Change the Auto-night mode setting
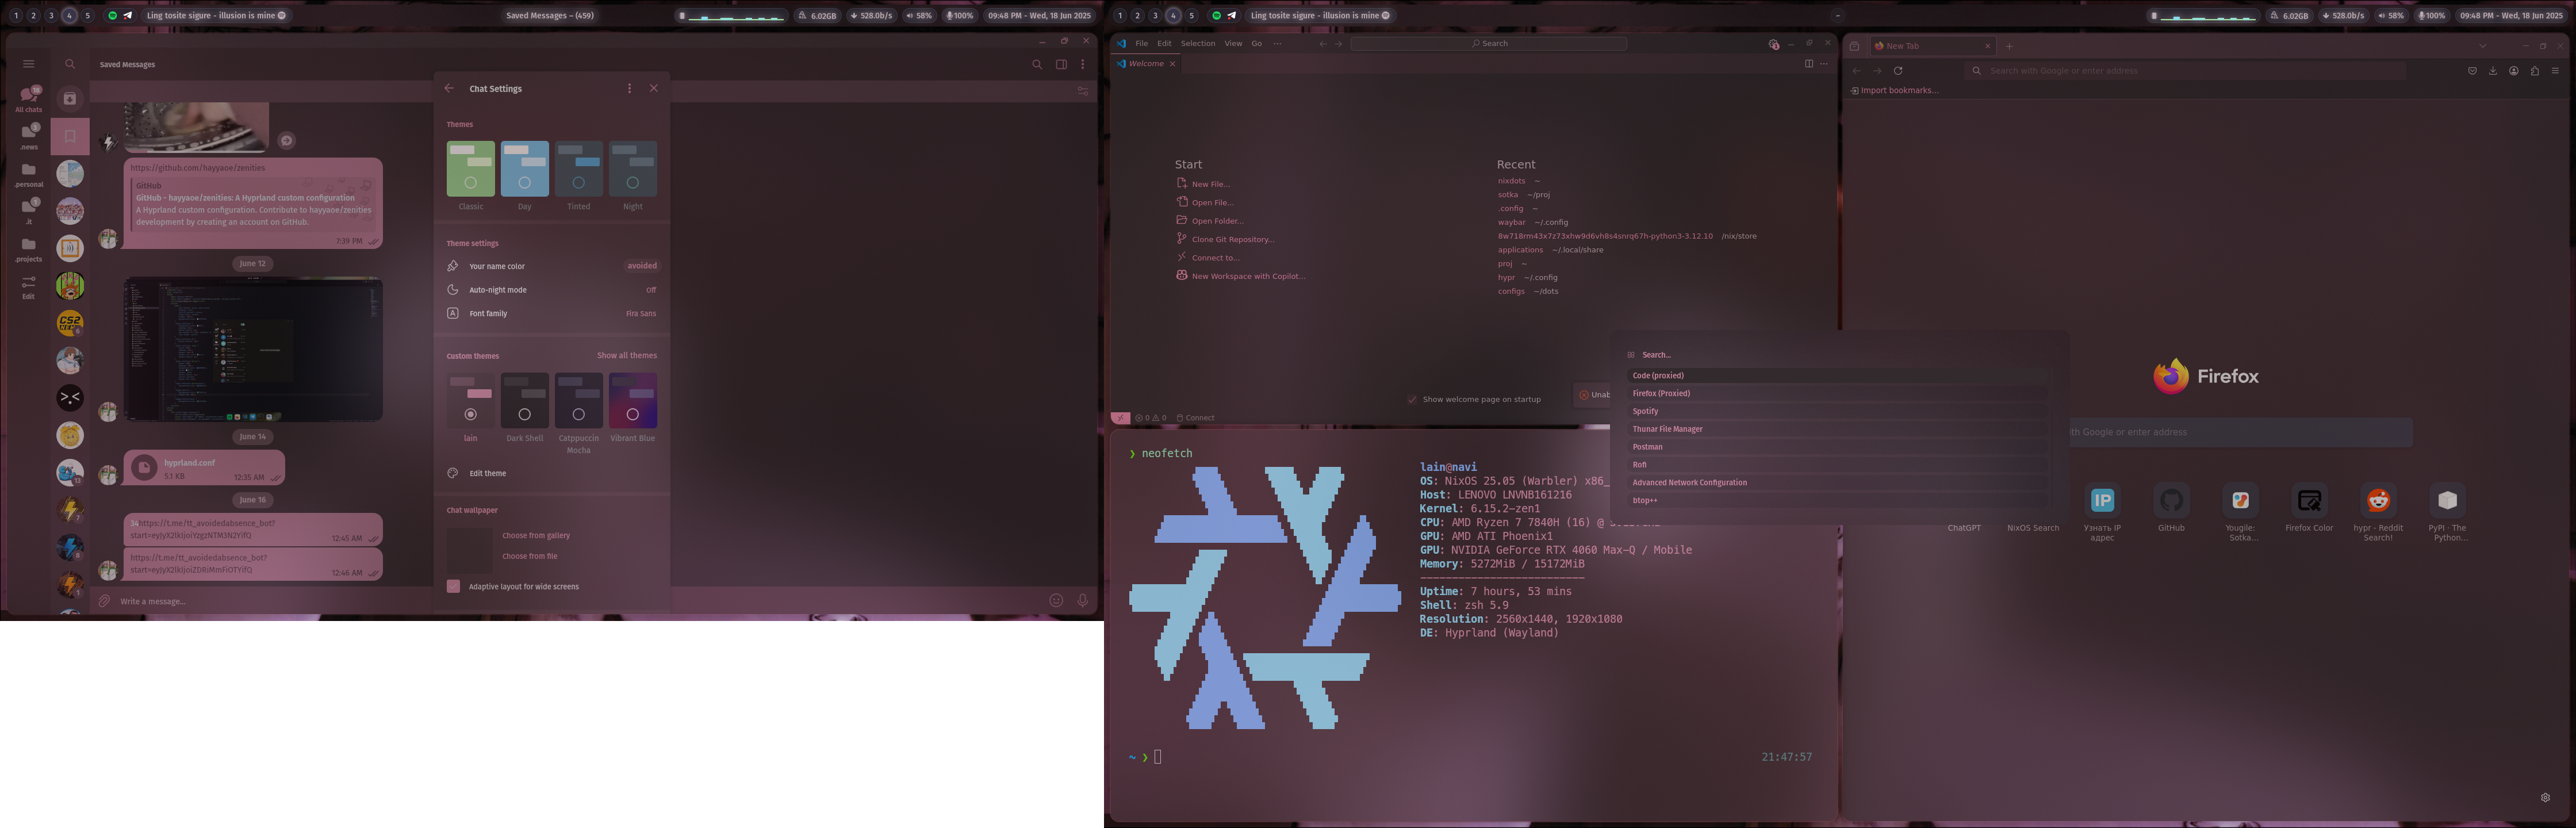2576x828 pixels. pyautogui.click(x=552, y=290)
